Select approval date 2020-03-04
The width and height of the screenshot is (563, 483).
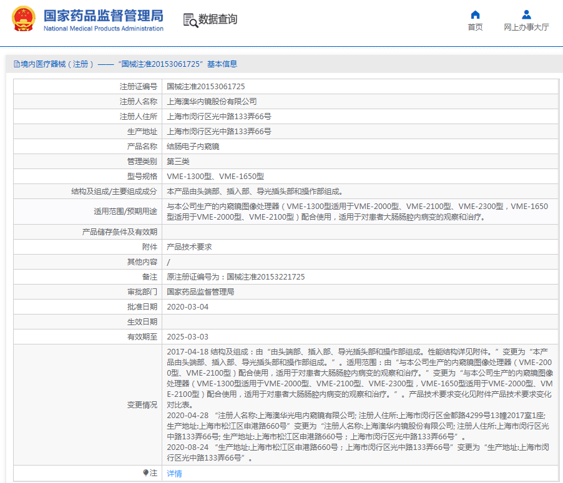point(187,307)
